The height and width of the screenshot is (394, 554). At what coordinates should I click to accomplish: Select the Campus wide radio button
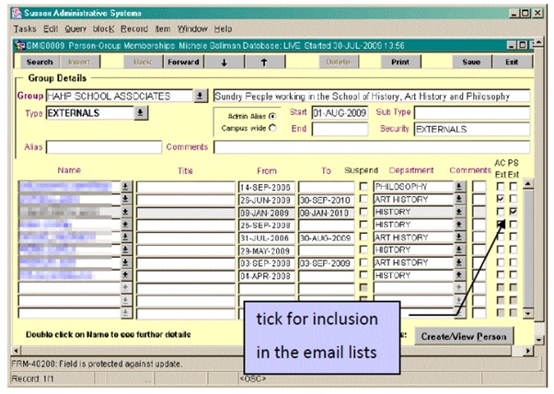pyautogui.click(x=271, y=128)
